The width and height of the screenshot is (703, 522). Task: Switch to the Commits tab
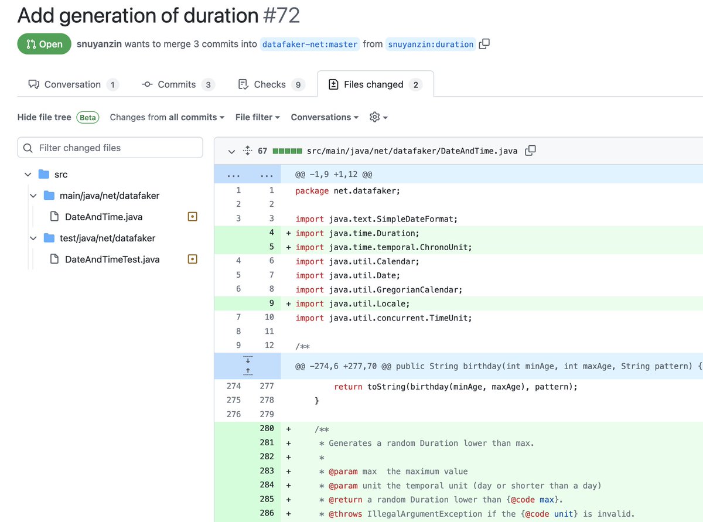pyautogui.click(x=178, y=84)
